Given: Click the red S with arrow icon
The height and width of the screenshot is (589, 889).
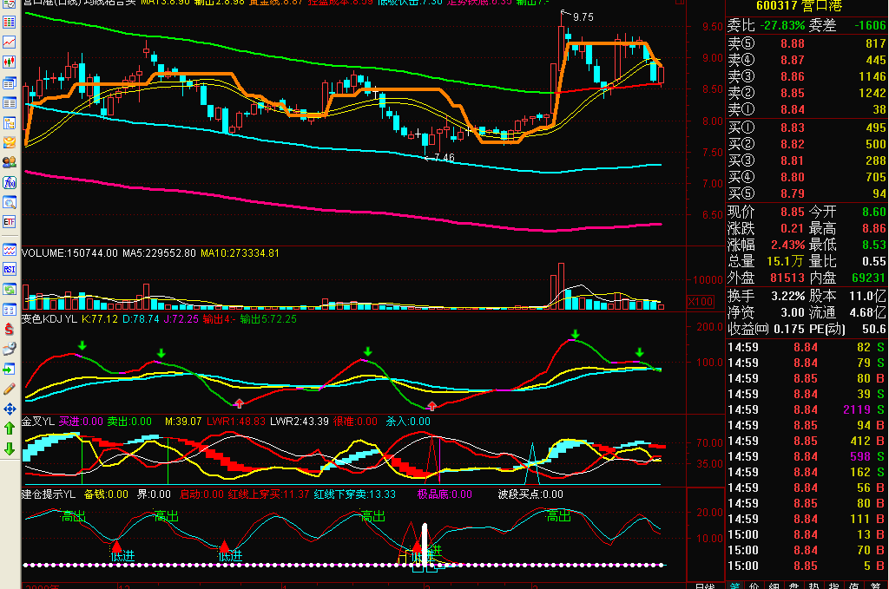Looking at the screenshot, I should click(x=9, y=329).
